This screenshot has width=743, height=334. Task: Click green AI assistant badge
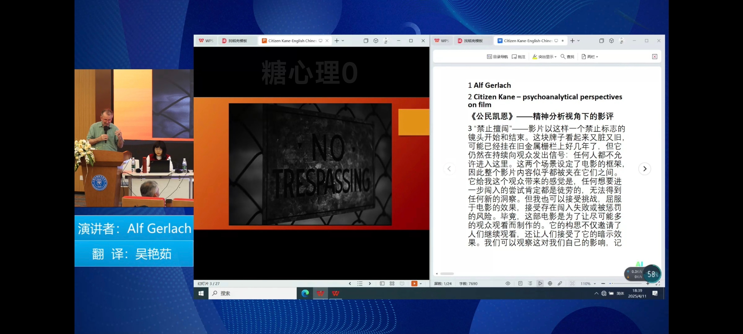639,264
